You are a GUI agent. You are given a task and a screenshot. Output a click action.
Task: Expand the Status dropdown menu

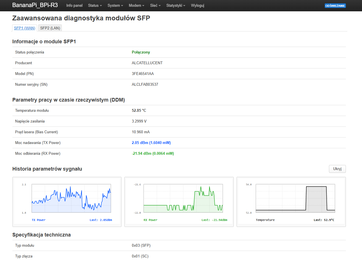(95, 6)
